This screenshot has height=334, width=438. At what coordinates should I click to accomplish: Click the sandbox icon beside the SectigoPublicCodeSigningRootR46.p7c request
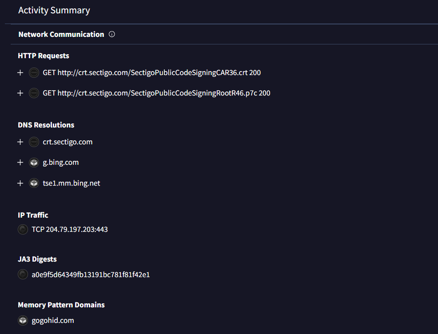(34, 93)
